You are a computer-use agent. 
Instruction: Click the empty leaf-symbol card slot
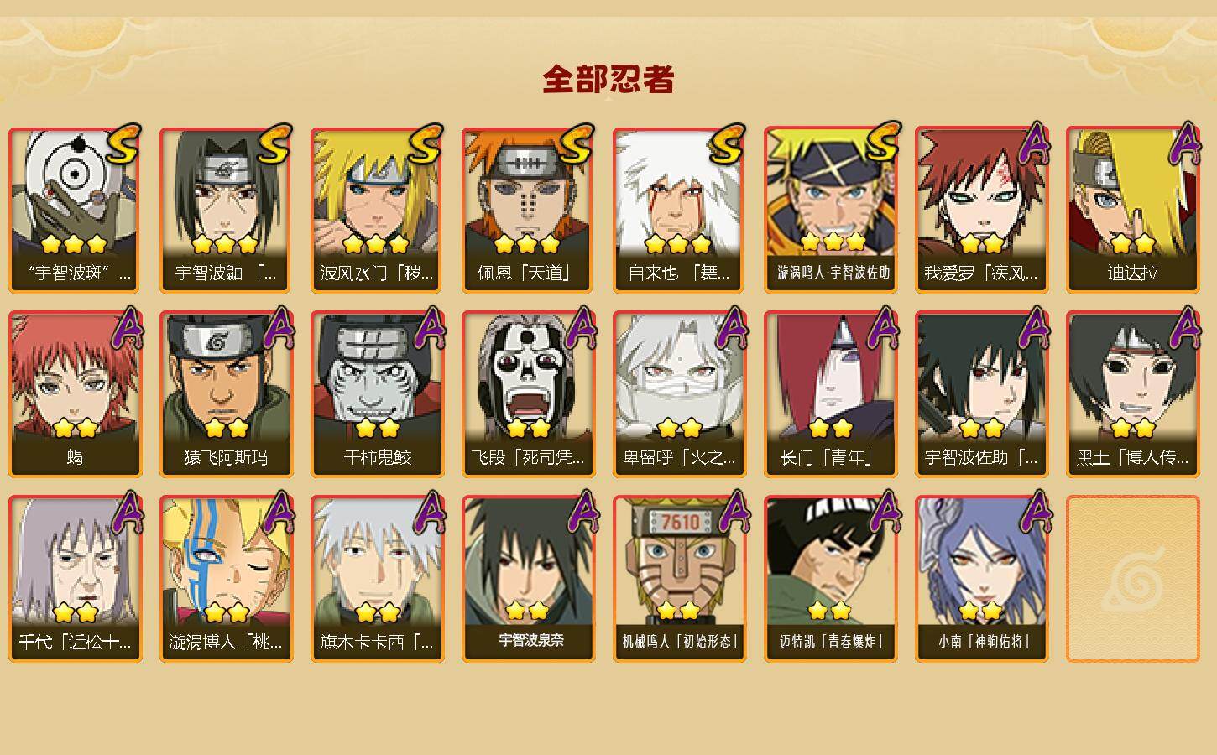coord(1132,579)
